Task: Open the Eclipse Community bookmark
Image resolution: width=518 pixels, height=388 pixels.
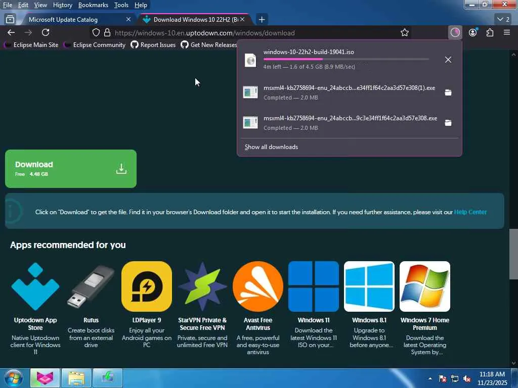Action: point(95,44)
